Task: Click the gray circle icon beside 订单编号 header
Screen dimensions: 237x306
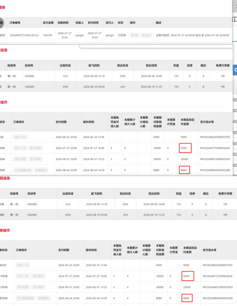Action: pyautogui.click(x=1, y=23)
